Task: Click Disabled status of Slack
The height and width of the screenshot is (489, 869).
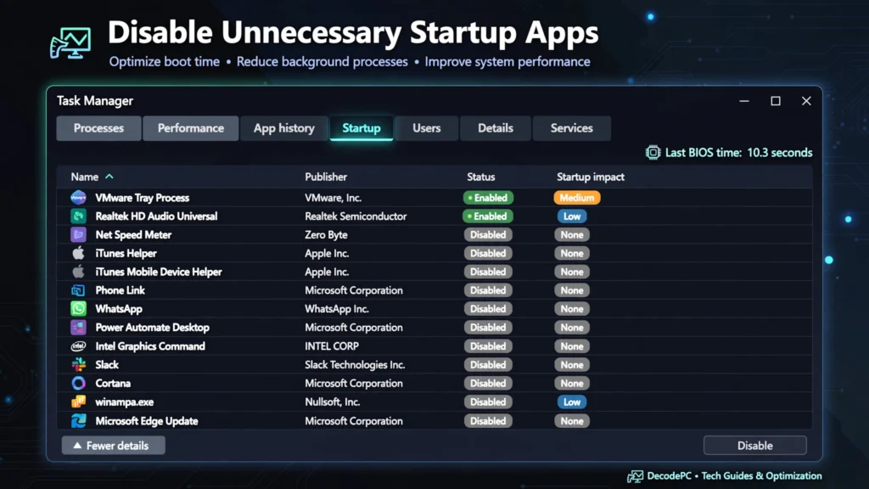Action: 488,364
